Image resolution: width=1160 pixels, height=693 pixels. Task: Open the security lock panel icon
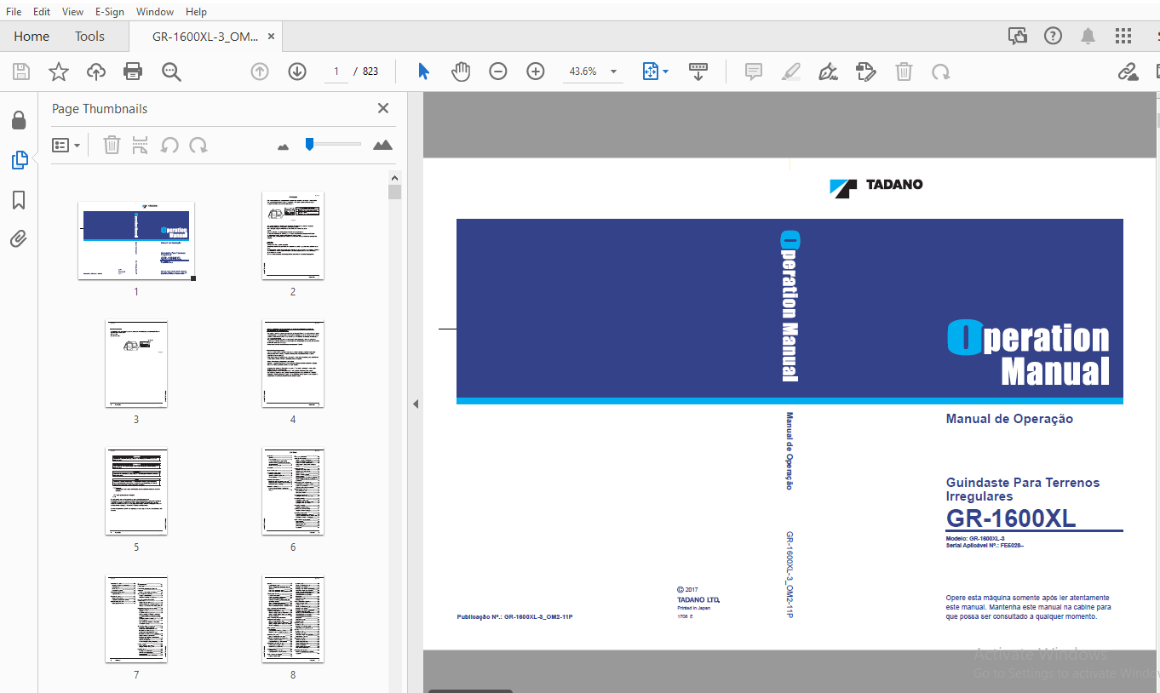(x=19, y=121)
